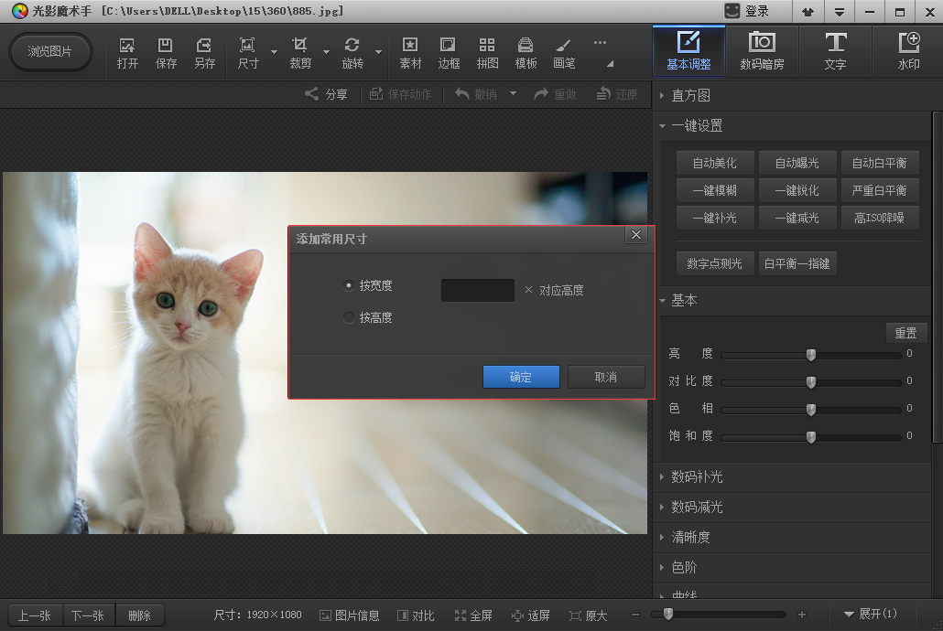This screenshot has height=631, width=943.
Task: Click the dimension input field in dialog
Action: point(477,290)
